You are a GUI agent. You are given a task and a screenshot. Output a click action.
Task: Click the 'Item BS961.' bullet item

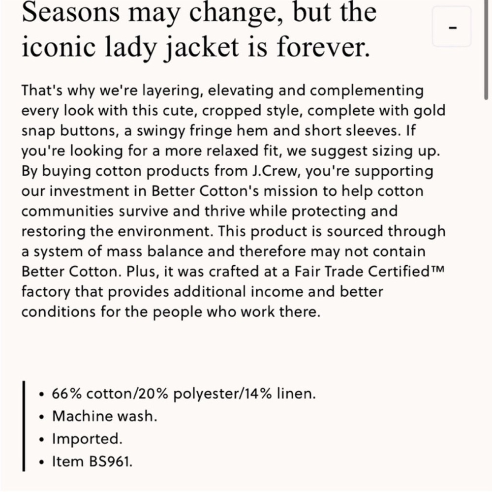(92, 461)
